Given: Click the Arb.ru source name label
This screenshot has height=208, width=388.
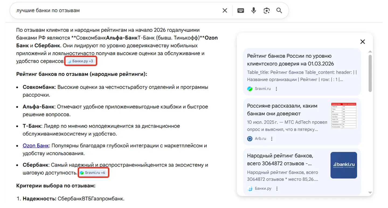Looking at the screenshot, I should click(260, 139).
